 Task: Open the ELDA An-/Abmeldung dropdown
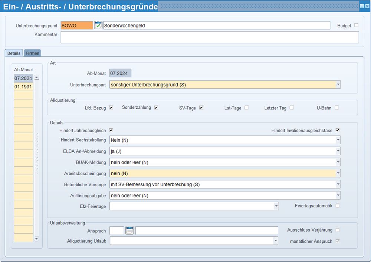(338, 151)
